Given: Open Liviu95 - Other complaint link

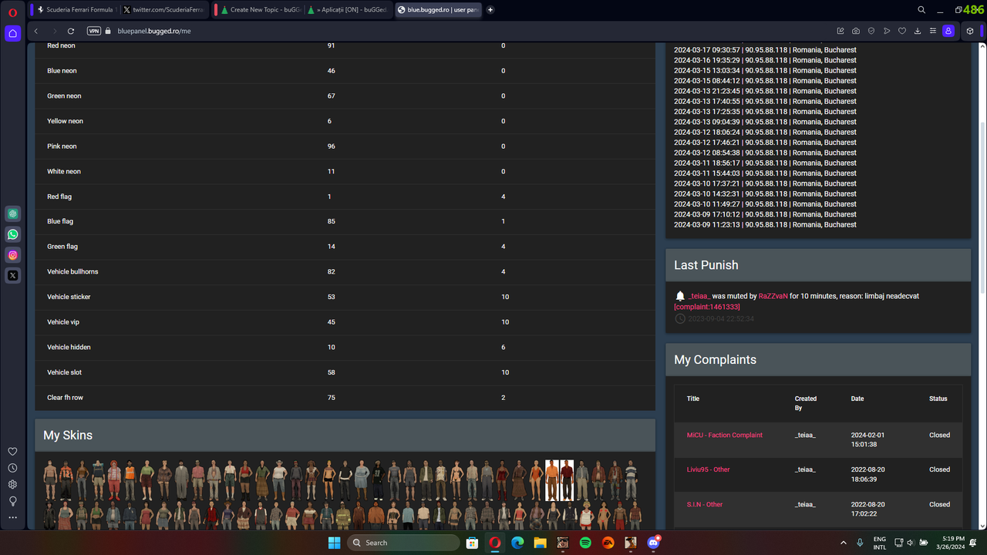Looking at the screenshot, I should point(708,469).
